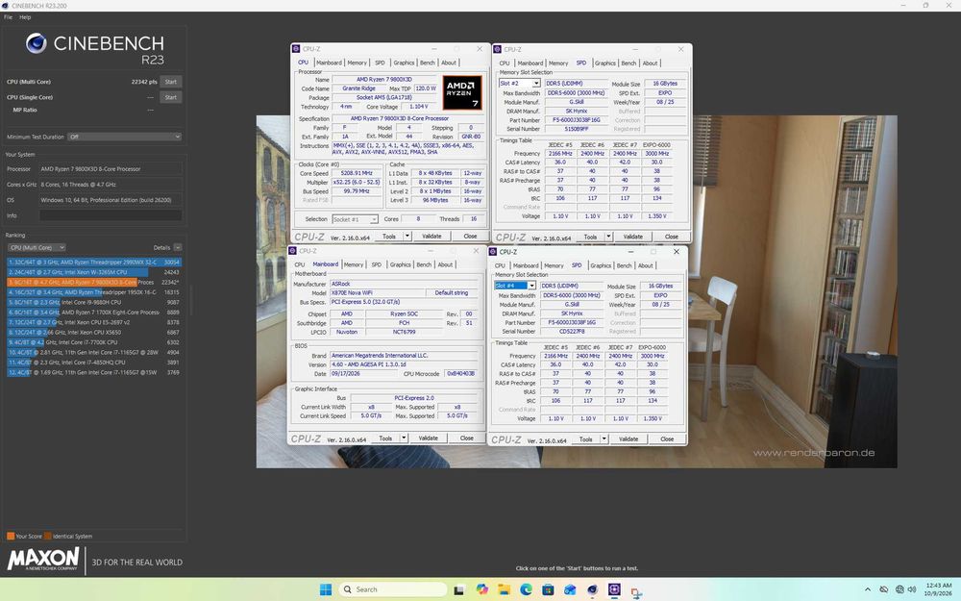Click the Your Score orange legend swatch
Viewport: 961px width, 601px height.
(11, 536)
